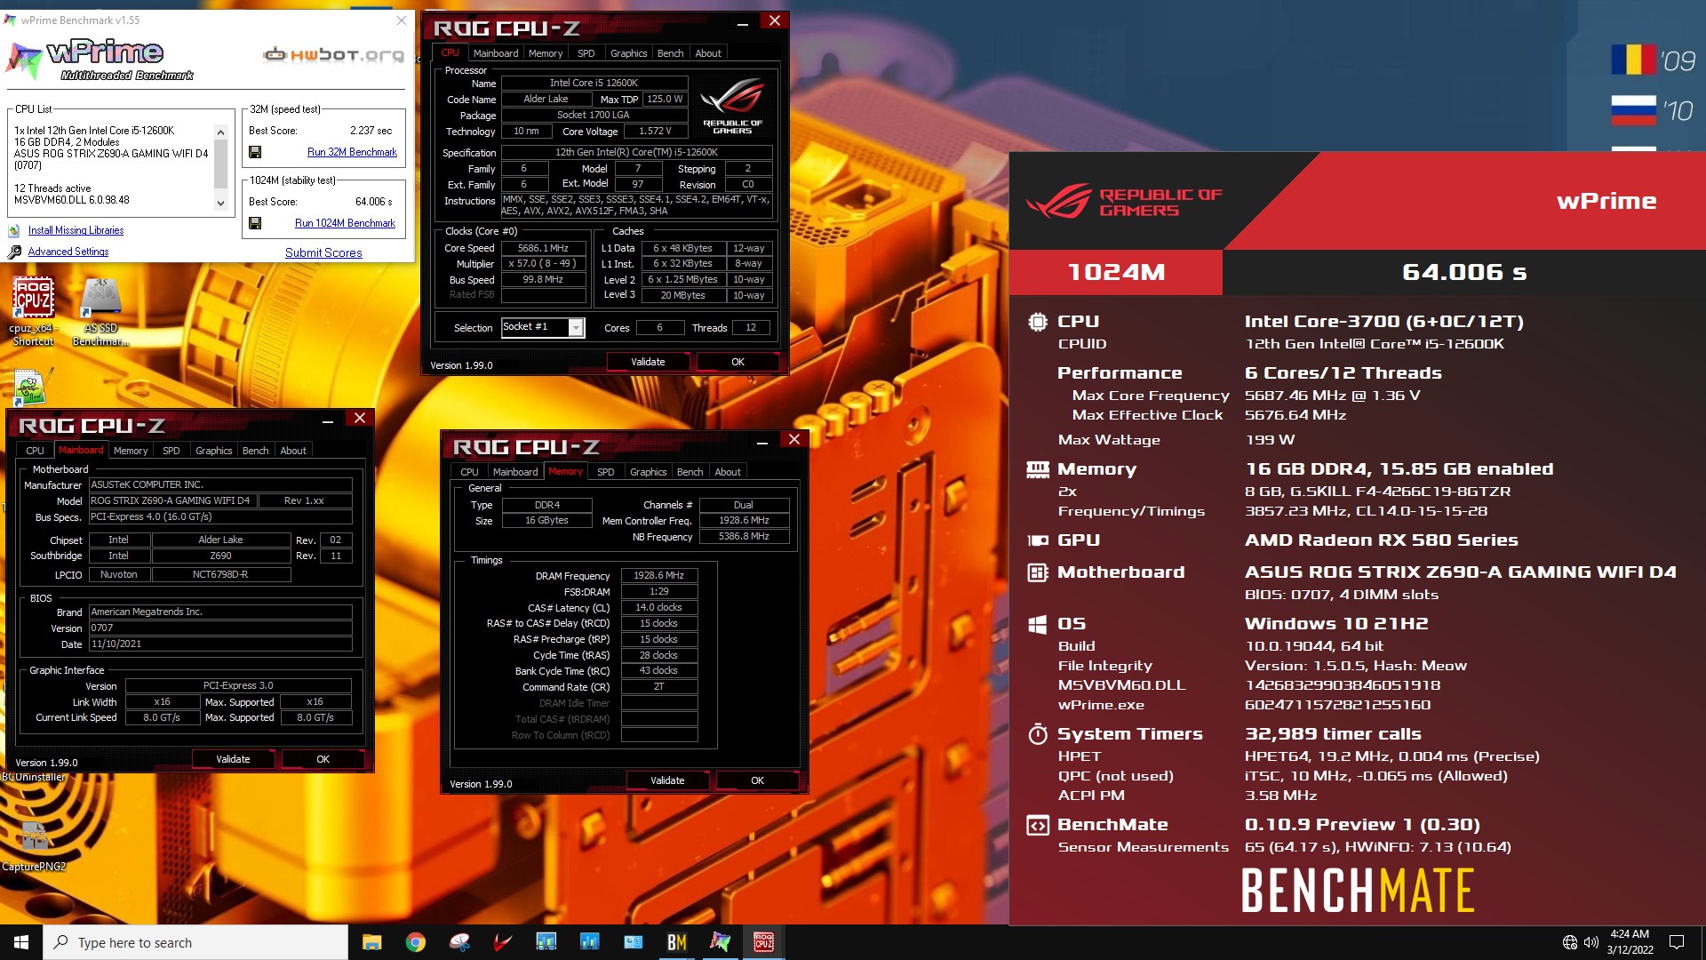Click the Submit Scores link
The image size is (1706, 960).
point(323,253)
